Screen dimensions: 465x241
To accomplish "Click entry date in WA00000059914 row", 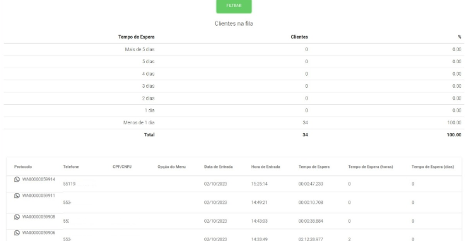I will tap(215, 184).
